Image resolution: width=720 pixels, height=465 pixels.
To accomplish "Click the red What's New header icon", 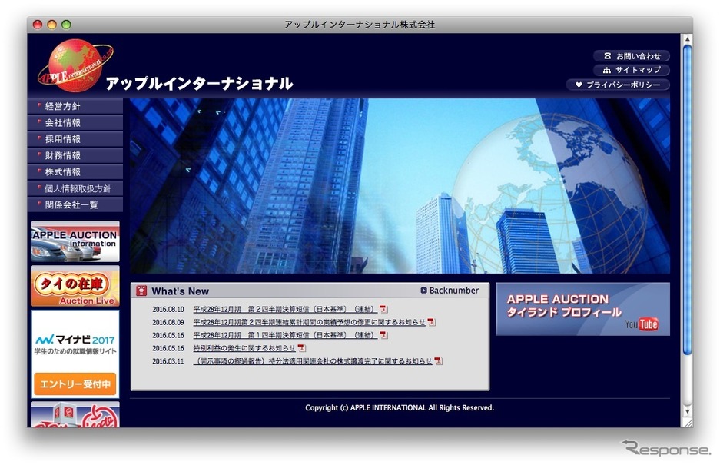I will 141,291.
